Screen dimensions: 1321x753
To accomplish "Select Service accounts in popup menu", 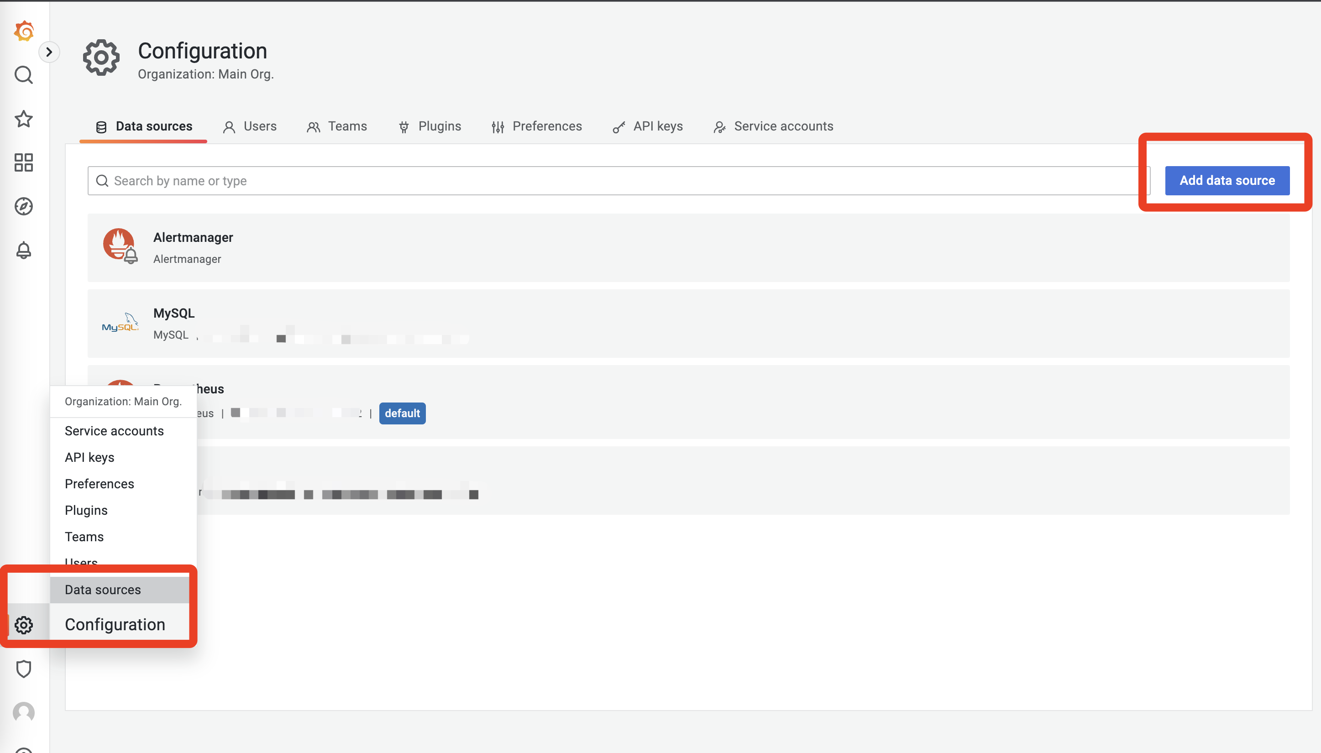I will point(114,431).
